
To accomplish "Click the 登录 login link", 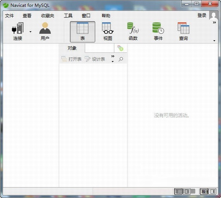I will coord(202,15).
